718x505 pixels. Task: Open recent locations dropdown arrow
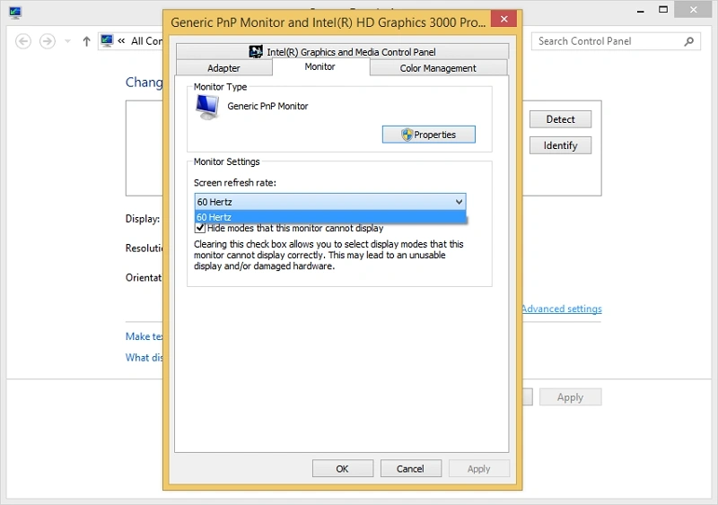[x=68, y=41]
